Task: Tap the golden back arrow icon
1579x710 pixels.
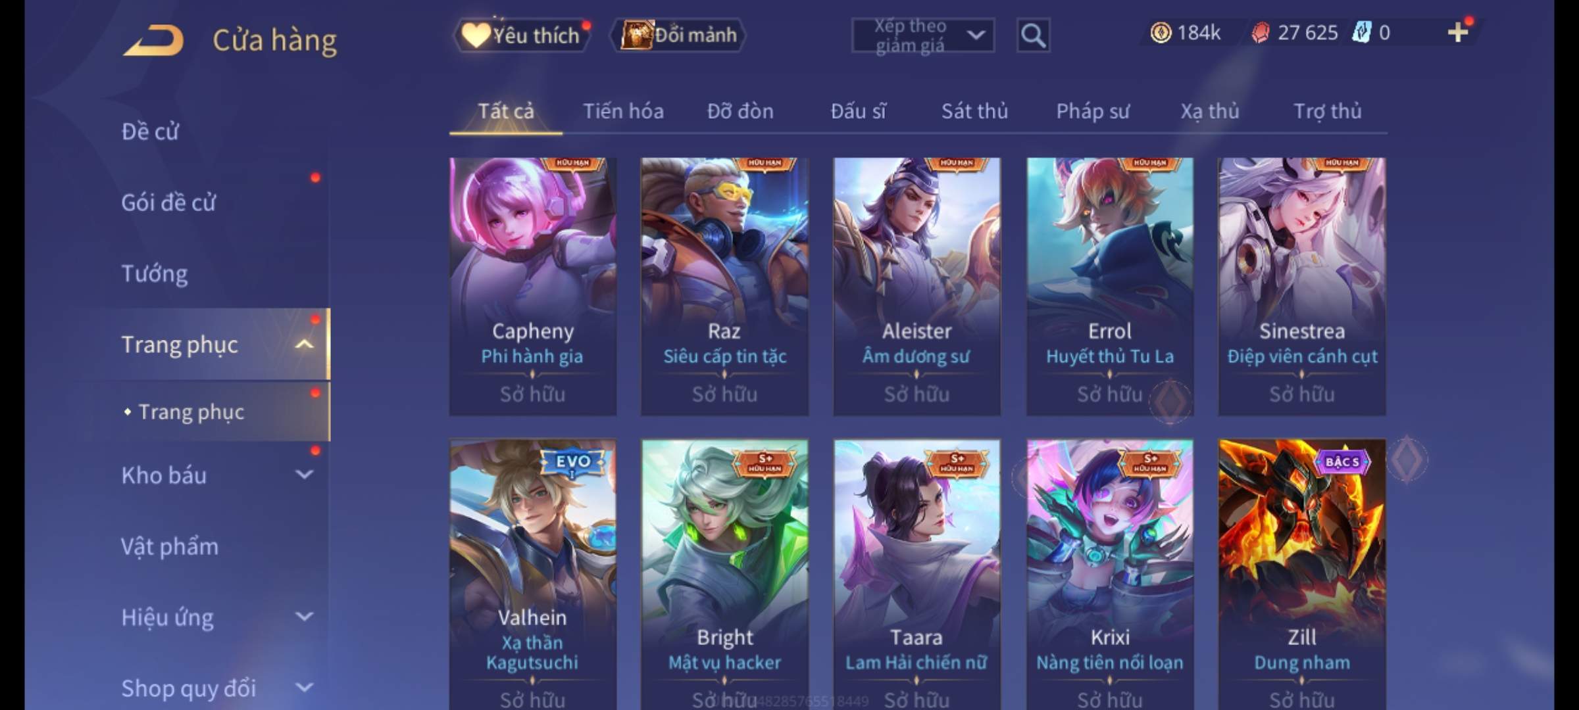Action: coord(153,40)
